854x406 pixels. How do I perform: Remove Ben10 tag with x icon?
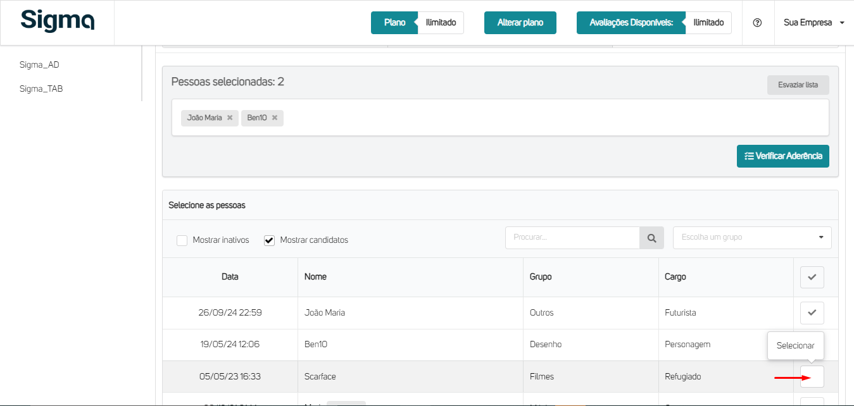pos(275,118)
